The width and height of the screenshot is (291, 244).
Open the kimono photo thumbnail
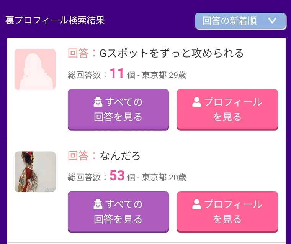click(x=35, y=172)
